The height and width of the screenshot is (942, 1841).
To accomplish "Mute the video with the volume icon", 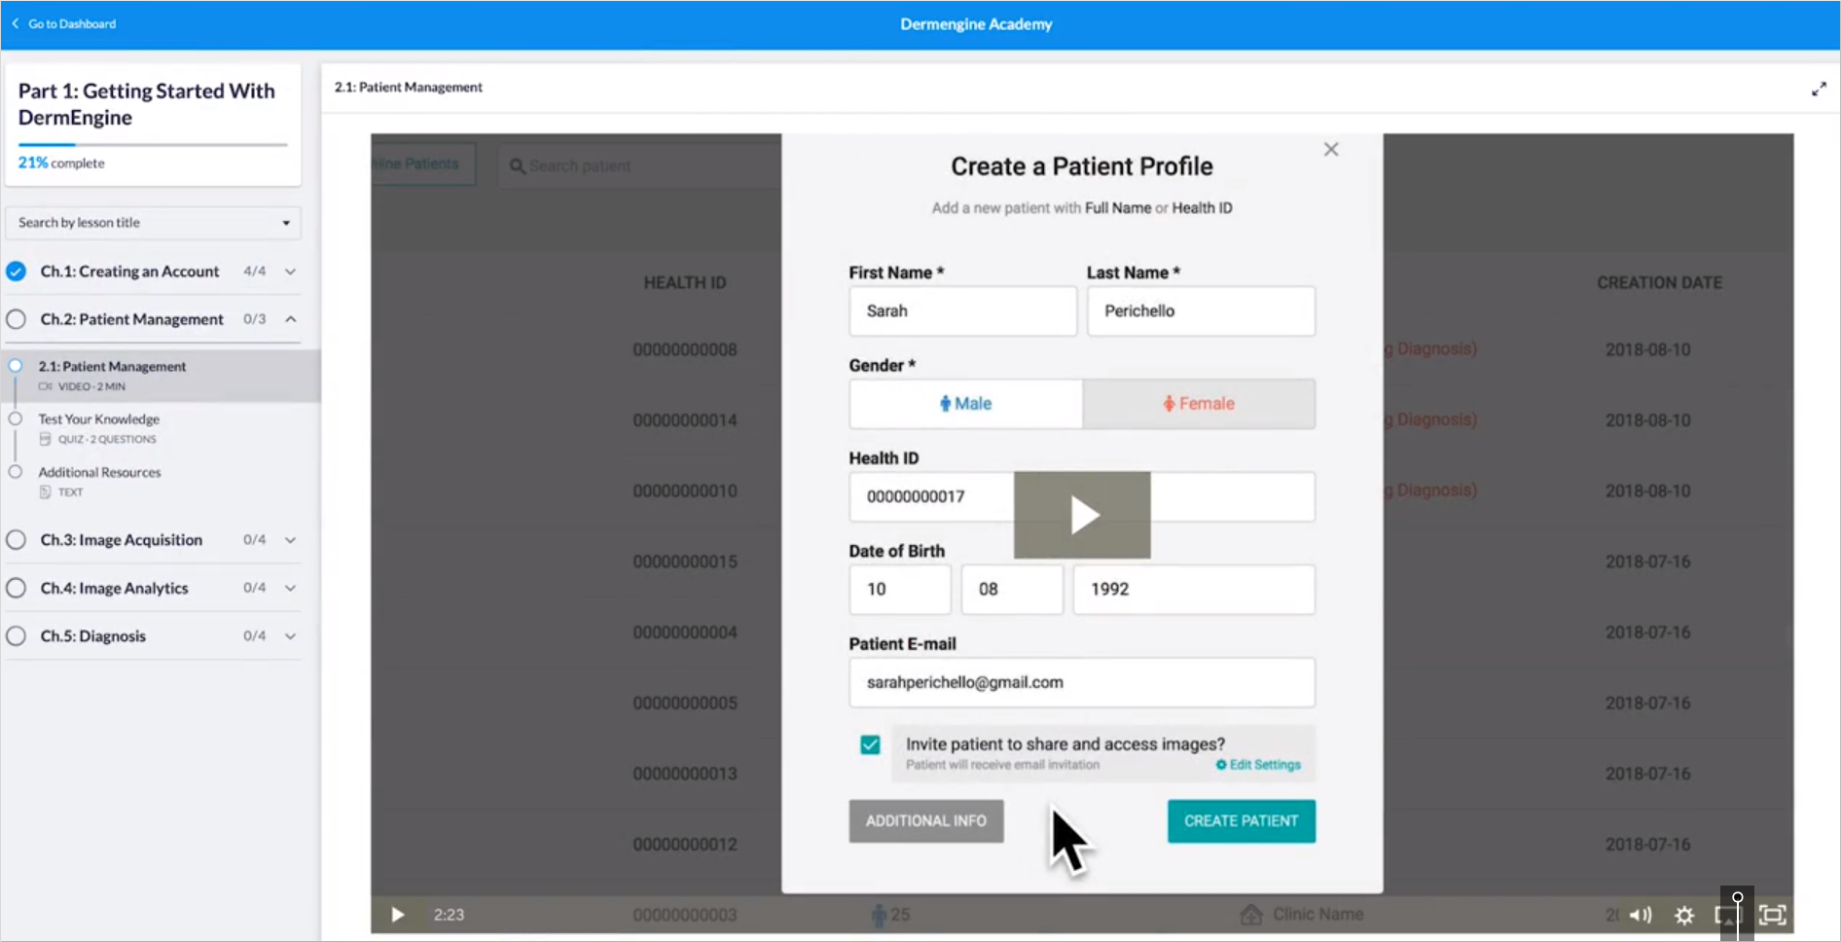I will tap(1641, 915).
